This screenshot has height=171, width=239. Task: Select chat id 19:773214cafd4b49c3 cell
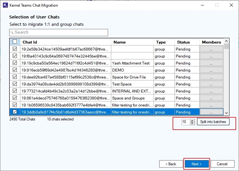click(65, 91)
